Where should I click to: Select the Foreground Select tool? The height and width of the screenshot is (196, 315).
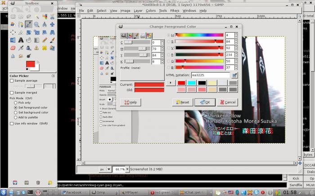(13, 24)
